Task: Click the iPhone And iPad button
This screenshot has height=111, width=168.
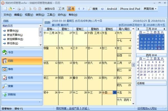Action: [x=130, y=9]
